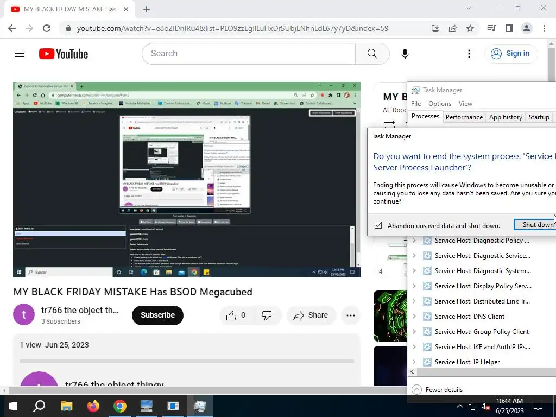Click the muted volume tray icon
The image size is (556, 417).
pyautogui.click(x=486, y=406)
